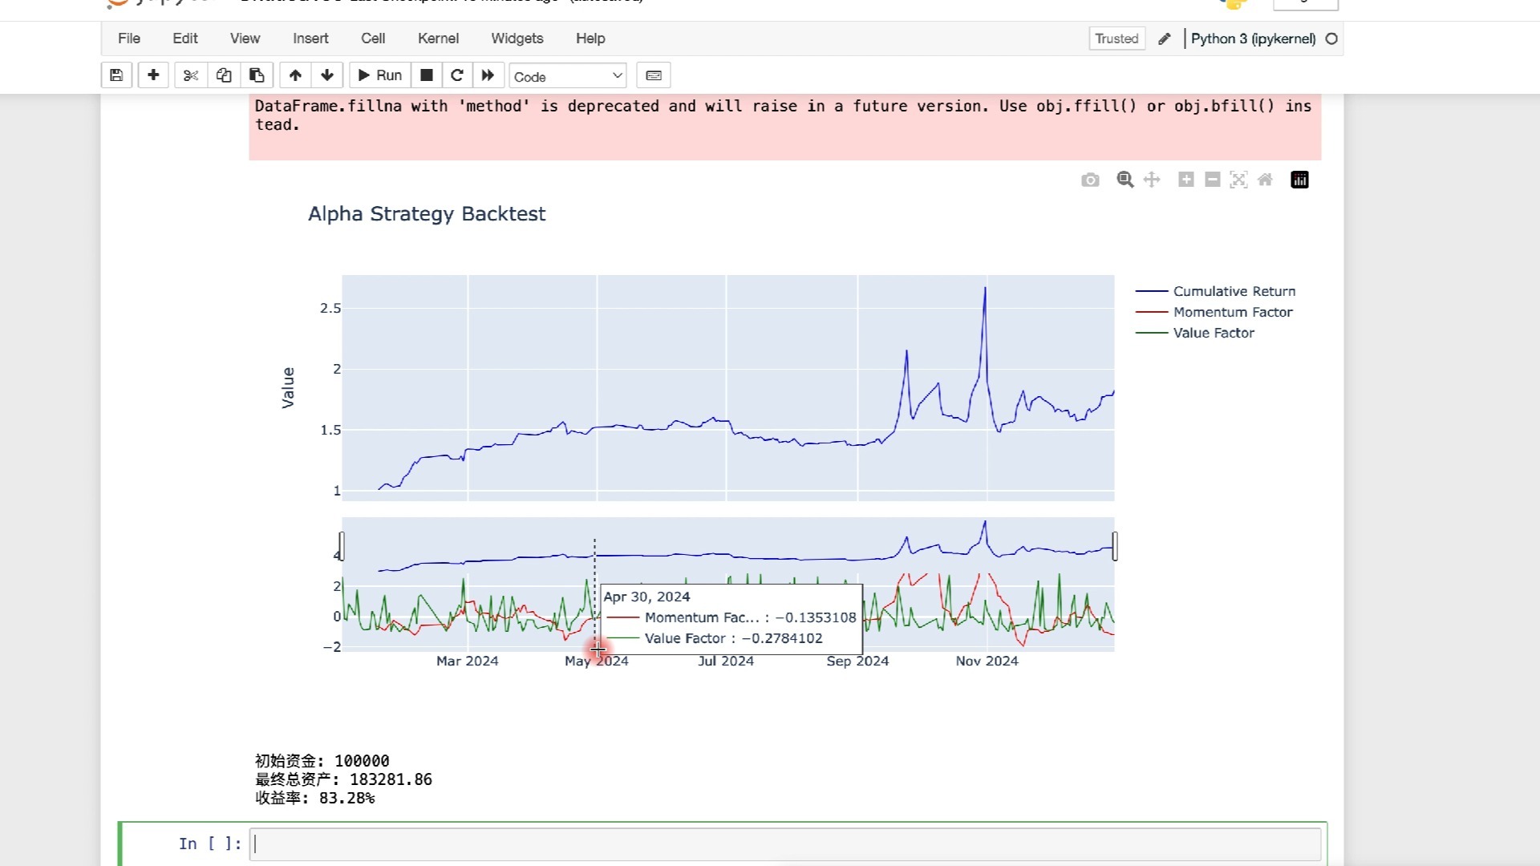Grab right handle of range slider
Screen dimensions: 1540x866
point(1115,546)
